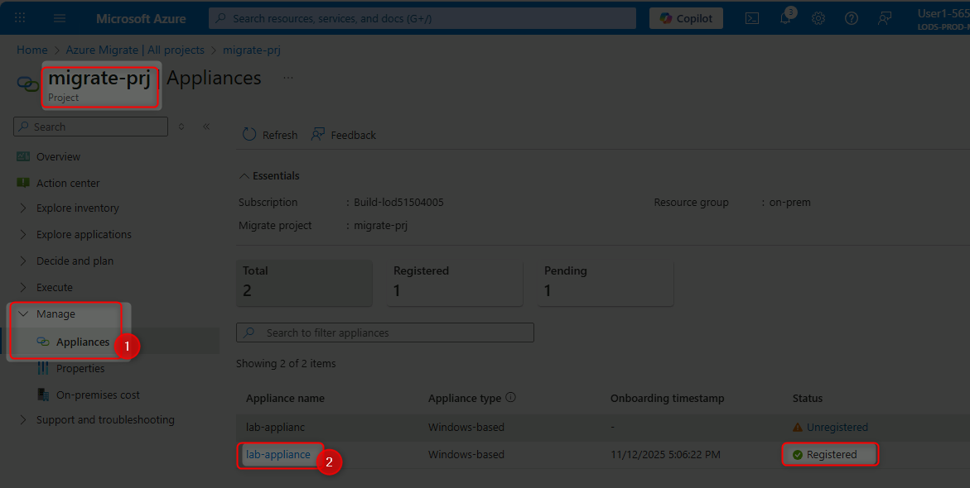Click the Onboarding timestamp column header

point(667,399)
